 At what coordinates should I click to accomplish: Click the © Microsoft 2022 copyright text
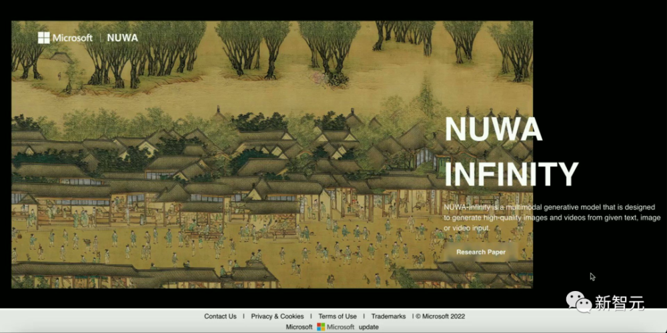tap(440, 316)
